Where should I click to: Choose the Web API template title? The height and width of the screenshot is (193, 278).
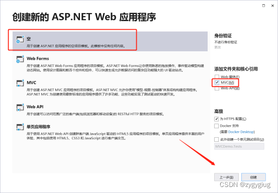coord(35,107)
